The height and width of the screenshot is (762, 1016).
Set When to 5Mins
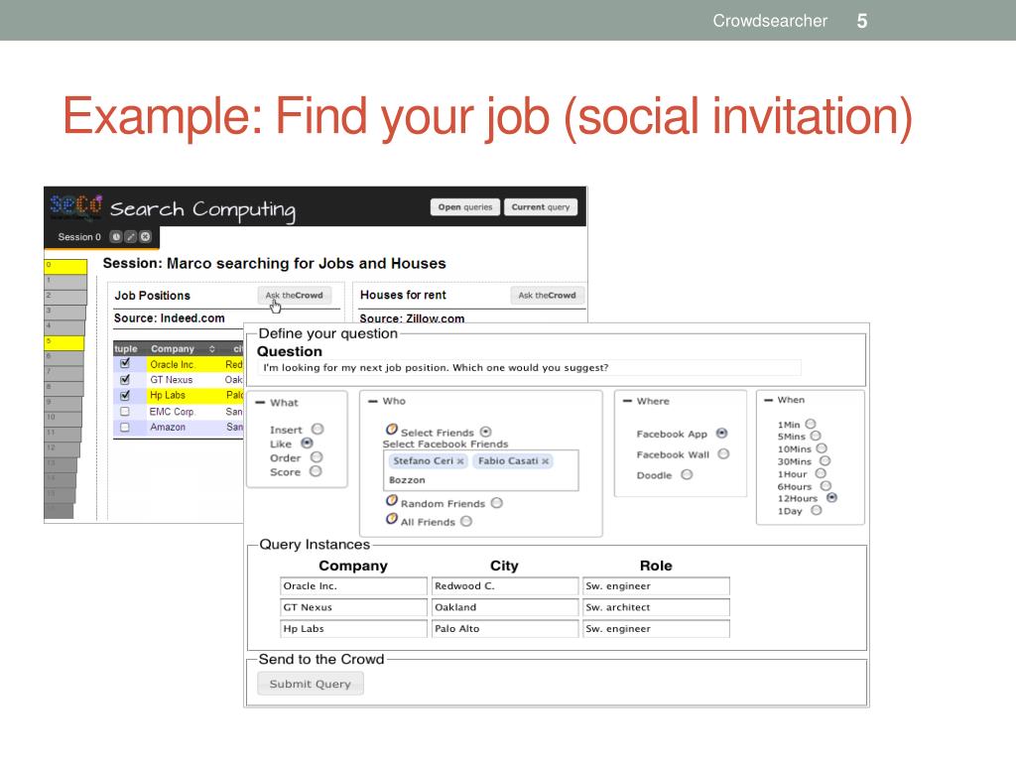tap(816, 437)
